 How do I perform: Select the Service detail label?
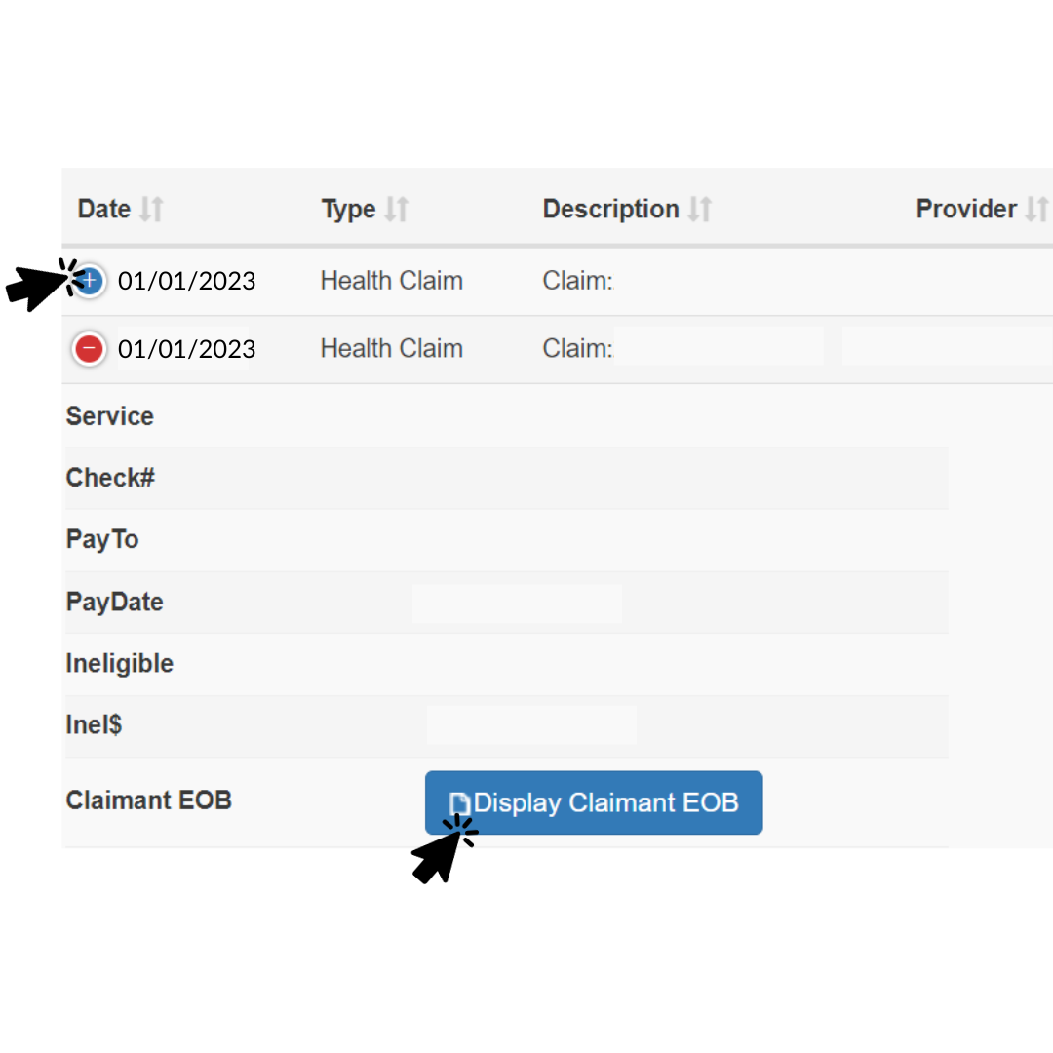coord(110,416)
